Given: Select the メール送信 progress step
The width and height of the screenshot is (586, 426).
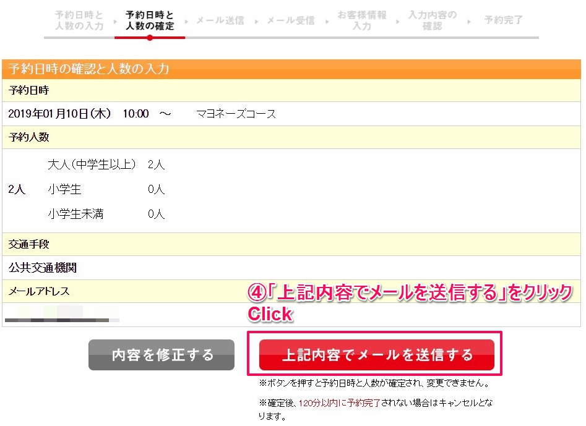Looking at the screenshot, I should click(220, 20).
